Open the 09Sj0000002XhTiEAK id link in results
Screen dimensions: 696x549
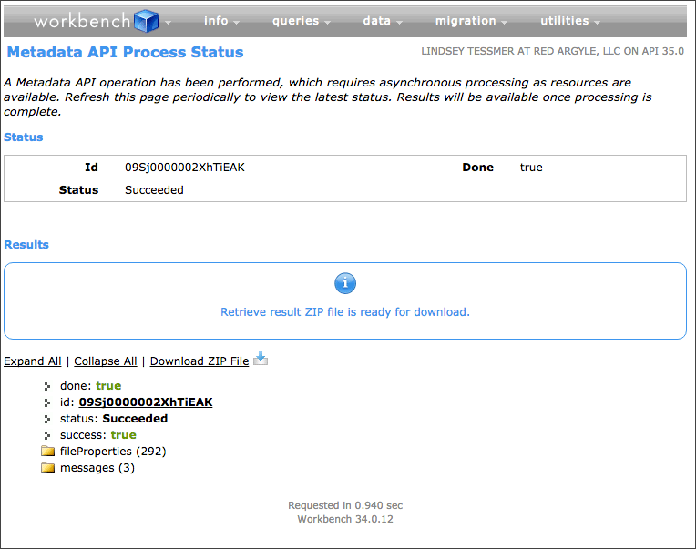point(146,402)
